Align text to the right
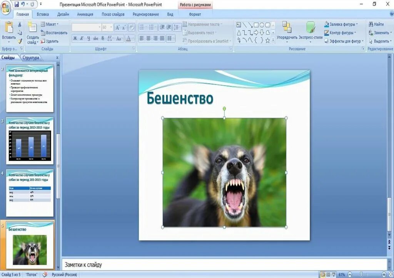The height and width of the screenshot is (278, 394). (x=155, y=38)
